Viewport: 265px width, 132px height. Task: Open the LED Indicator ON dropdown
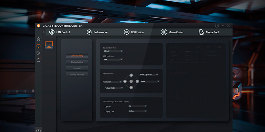pos(113,59)
